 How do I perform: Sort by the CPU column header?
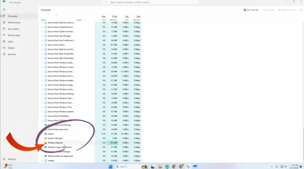[x=100, y=18]
